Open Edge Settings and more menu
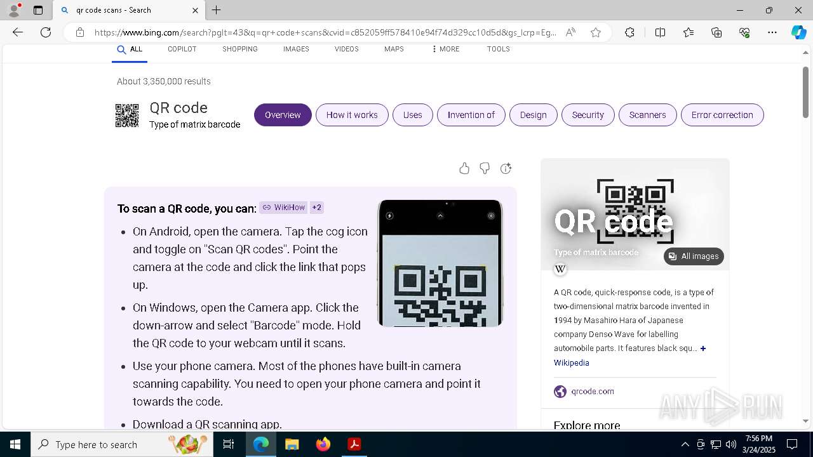The image size is (813, 457). pyautogui.click(x=772, y=32)
